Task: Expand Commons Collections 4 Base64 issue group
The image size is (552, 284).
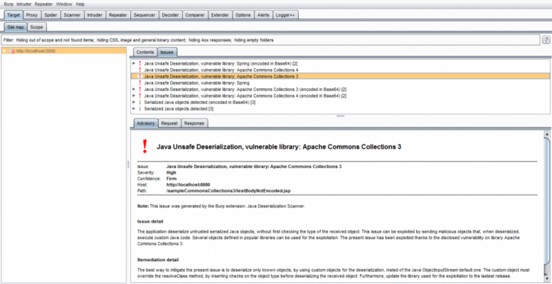Action: tap(134, 96)
